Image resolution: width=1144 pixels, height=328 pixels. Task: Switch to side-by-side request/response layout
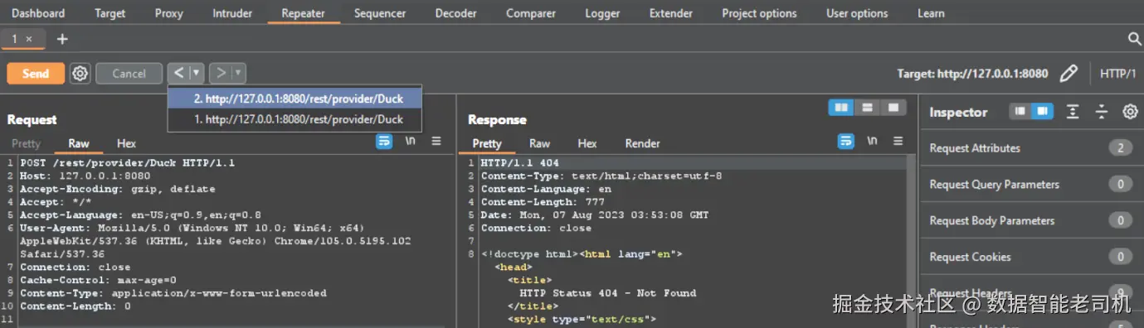[x=841, y=108]
